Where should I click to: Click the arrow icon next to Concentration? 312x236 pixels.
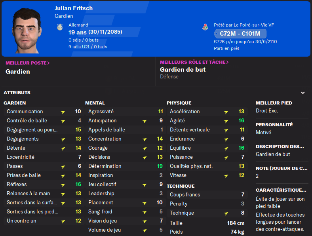(x=145, y=139)
